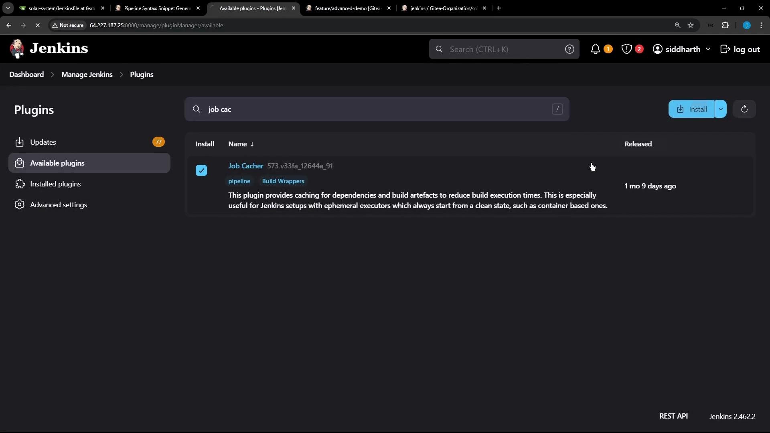The image size is (770, 433).
Task: Open the security warnings shield icon
Action: pos(626,49)
